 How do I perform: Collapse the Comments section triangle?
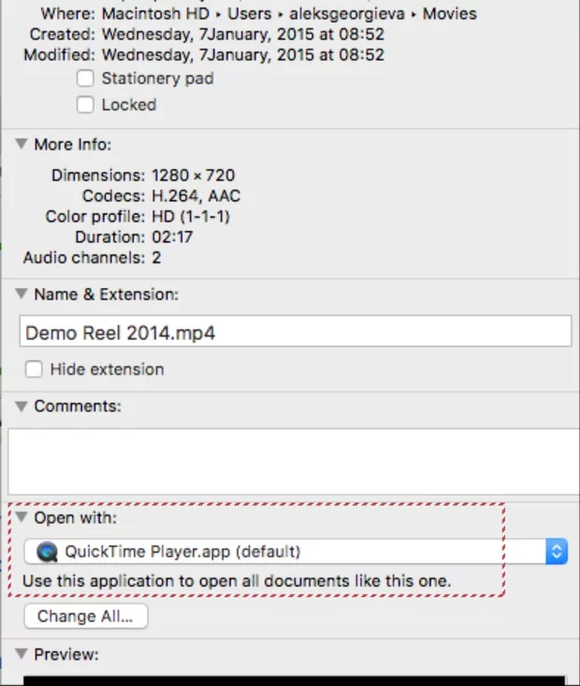[21, 407]
